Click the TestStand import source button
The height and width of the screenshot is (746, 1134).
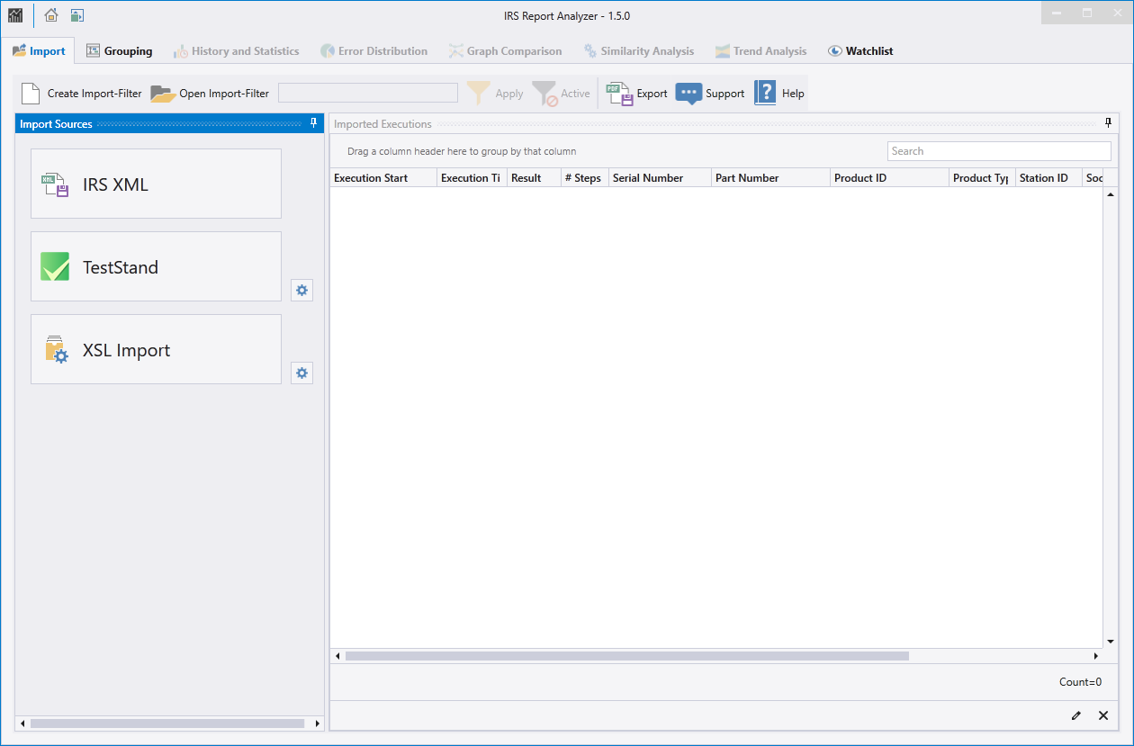pos(157,266)
